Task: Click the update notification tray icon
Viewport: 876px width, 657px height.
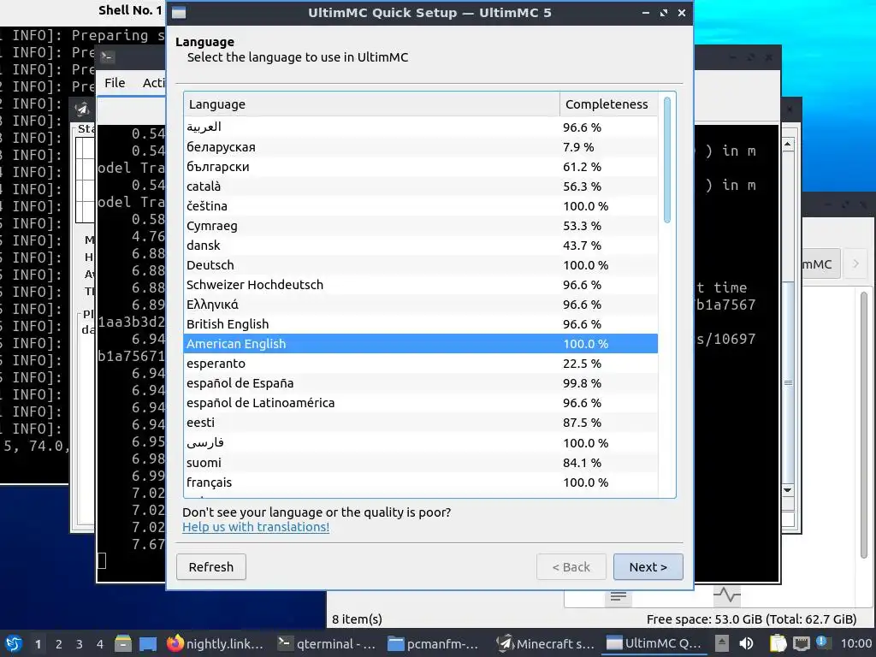Action: [822, 642]
